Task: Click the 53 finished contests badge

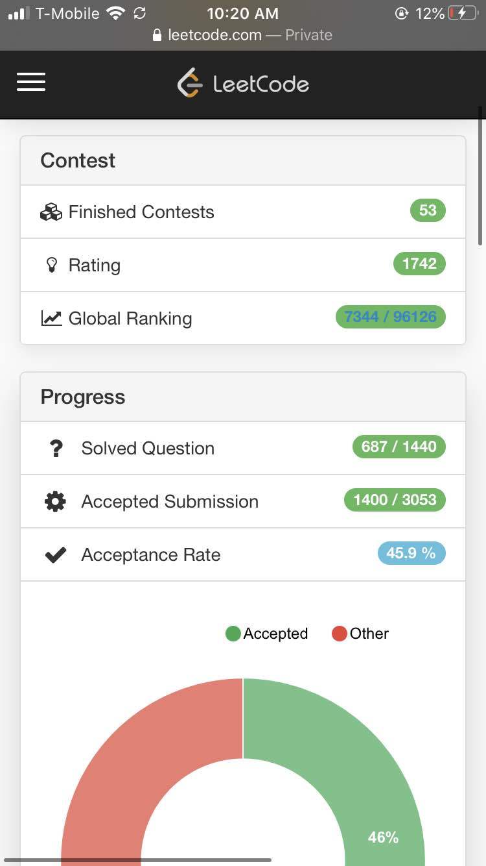Action: pyautogui.click(x=428, y=210)
